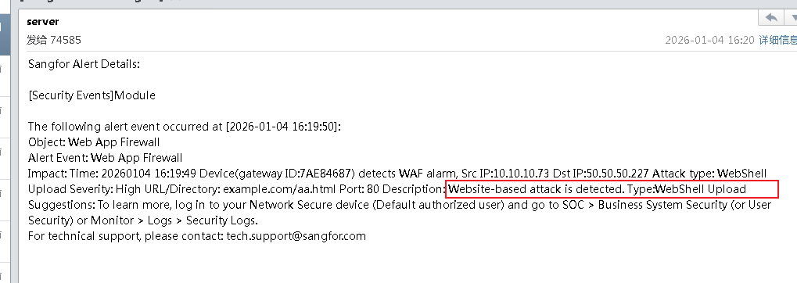Open the dropdown arrow beside the reply button
This screenshot has width=797, height=283.
tap(792, 18)
